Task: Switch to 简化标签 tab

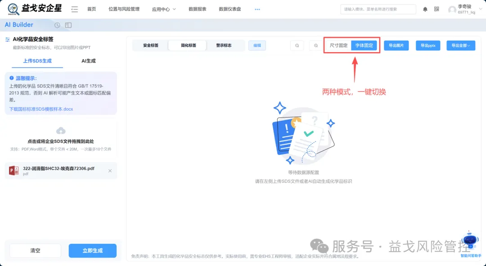Action: 189,45
